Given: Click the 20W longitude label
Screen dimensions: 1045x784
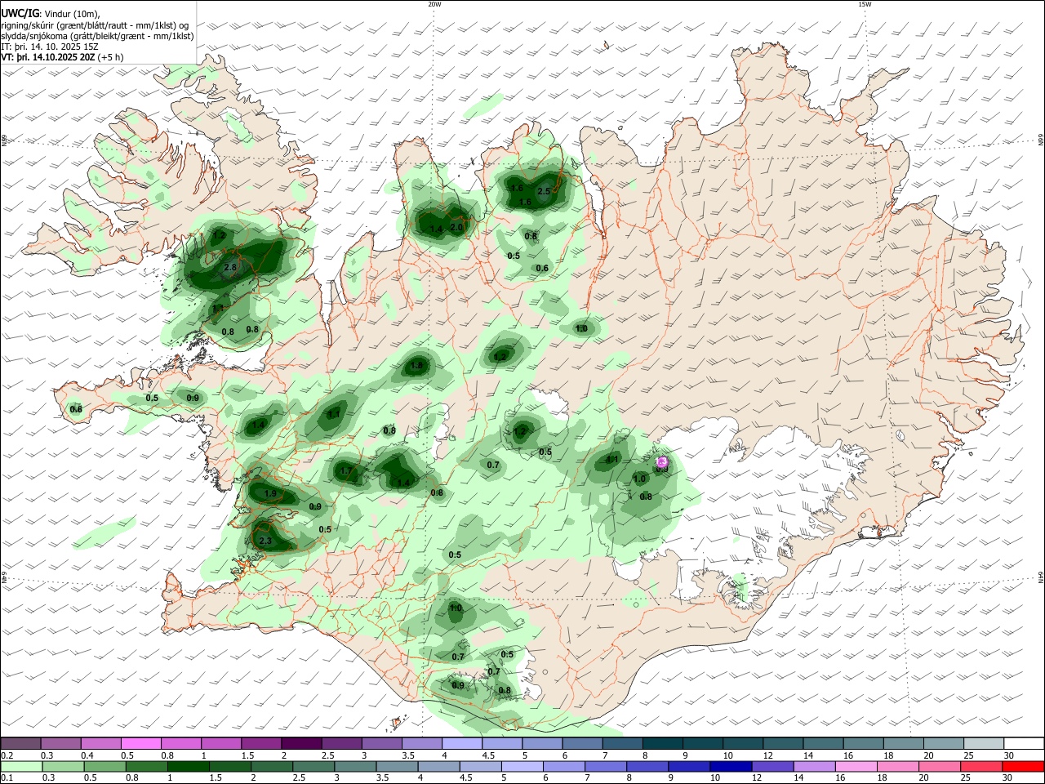Looking at the screenshot, I should tap(434, 4).
